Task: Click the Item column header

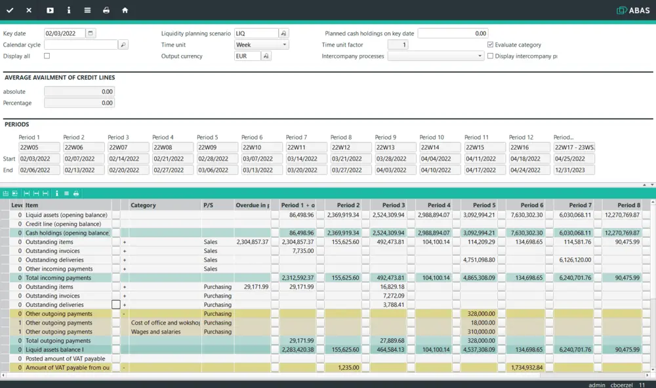Action: (x=68, y=205)
